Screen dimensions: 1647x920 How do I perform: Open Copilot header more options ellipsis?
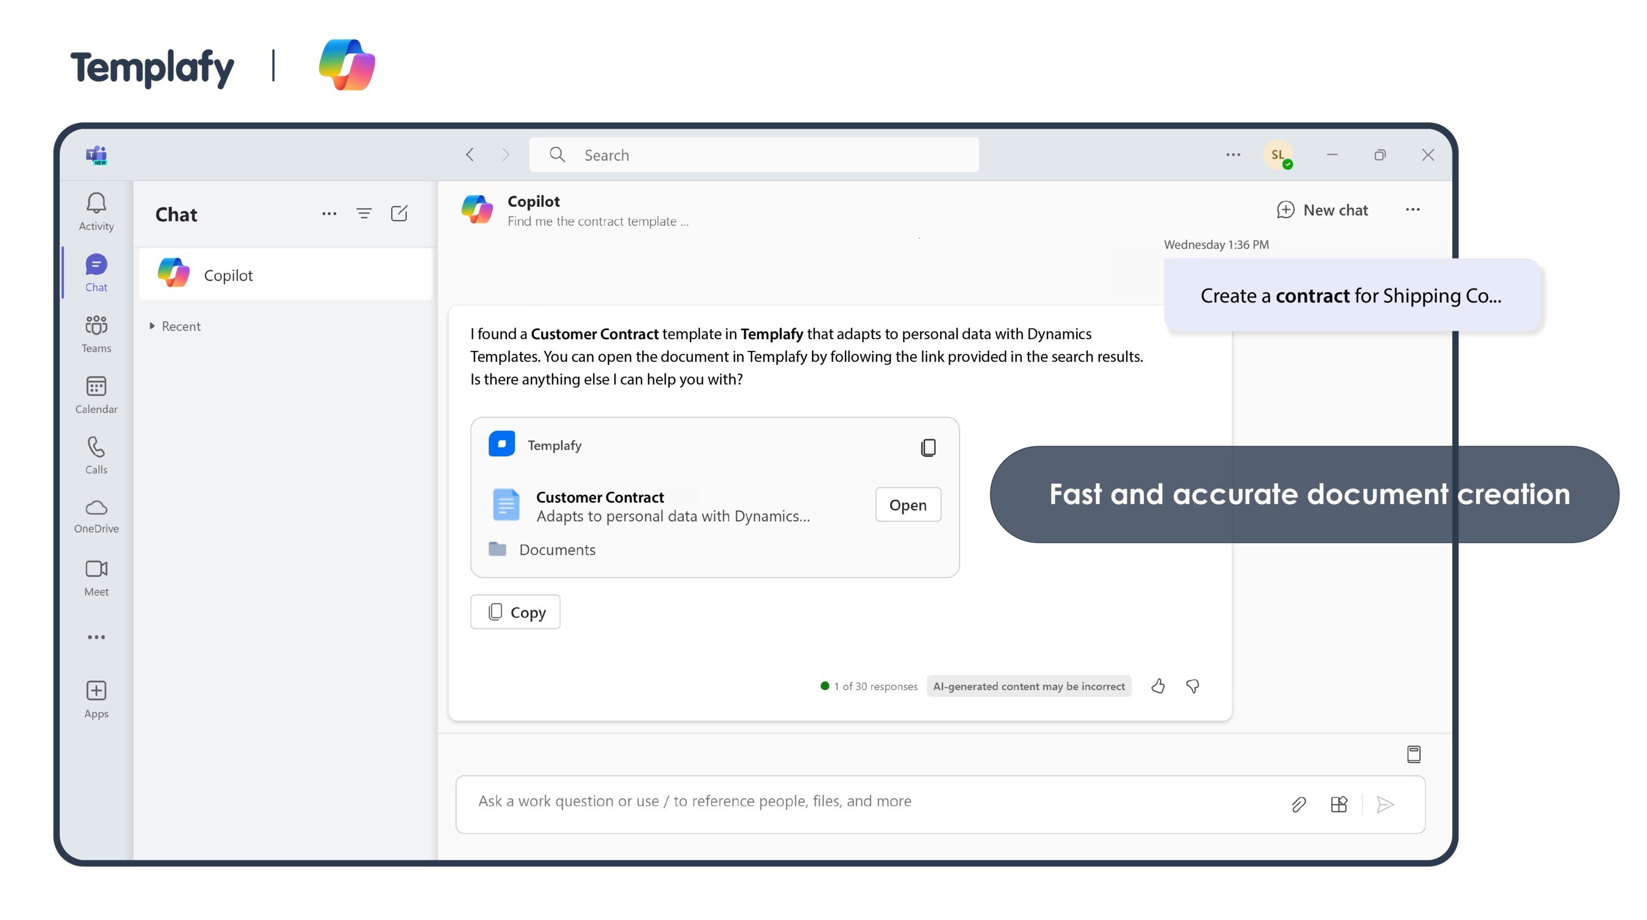(1413, 210)
